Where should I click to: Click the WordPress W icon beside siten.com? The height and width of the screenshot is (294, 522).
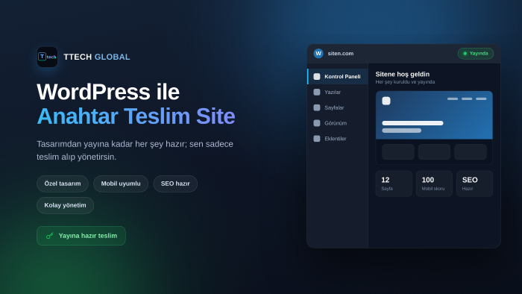(318, 53)
